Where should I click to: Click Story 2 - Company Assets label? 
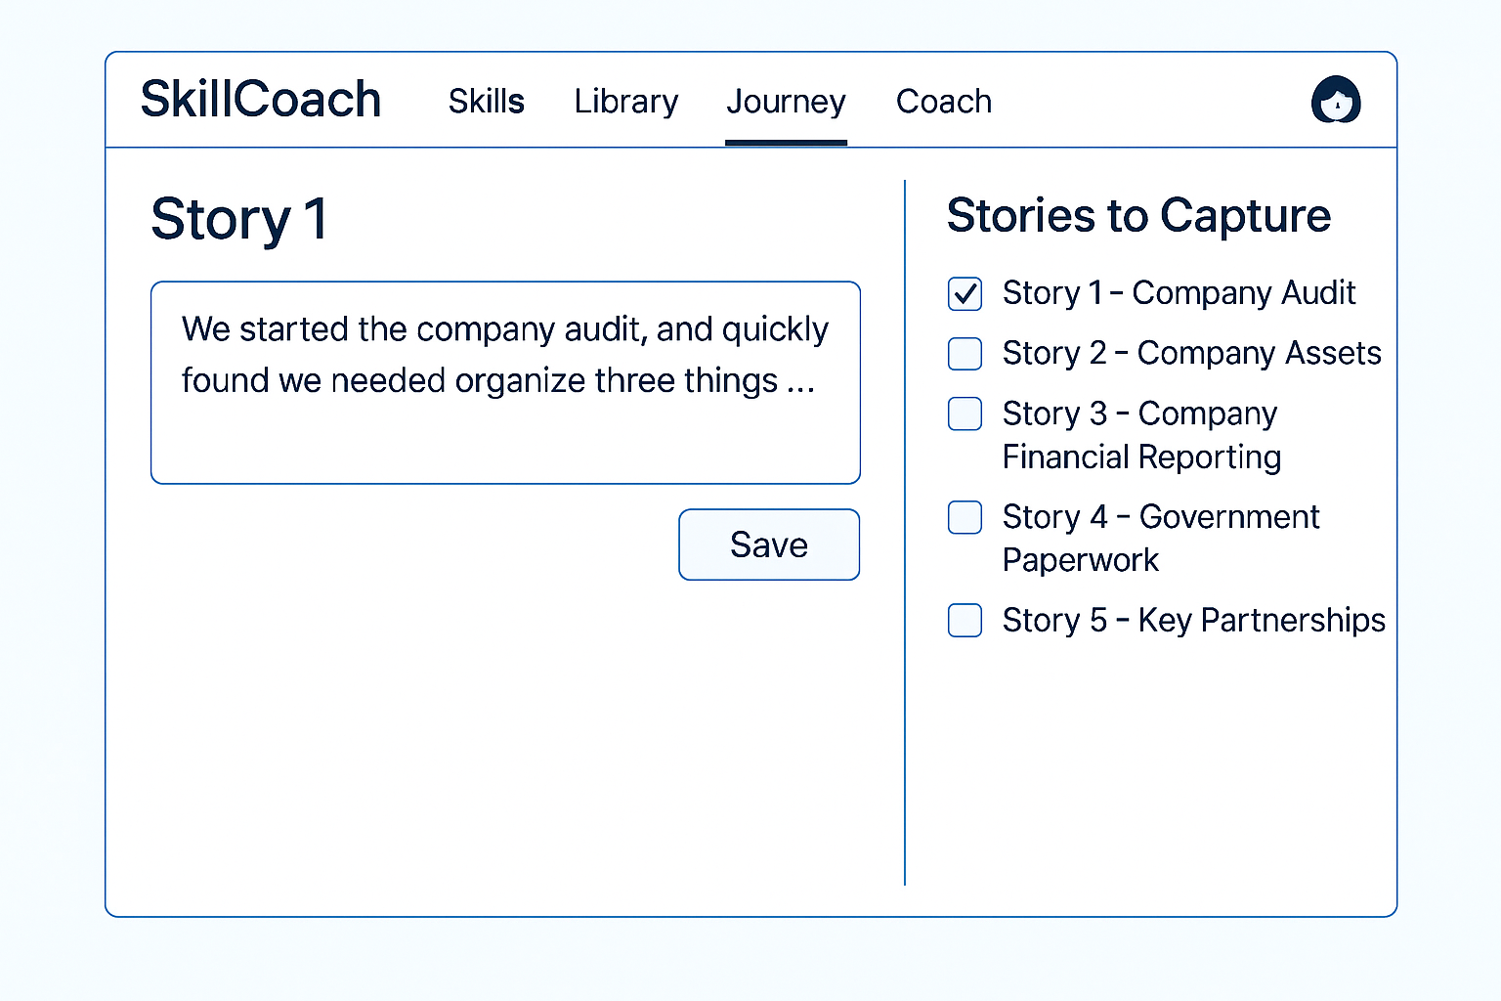click(x=1191, y=354)
